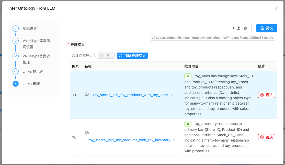Image resolution: width=285 pixels, height=165 pixels.
Task: Reject row 11 with 否决 button
Action: pyautogui.click(x=266, y=95)
